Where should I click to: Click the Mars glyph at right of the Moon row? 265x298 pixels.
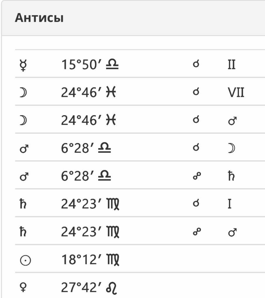[233, 121]
